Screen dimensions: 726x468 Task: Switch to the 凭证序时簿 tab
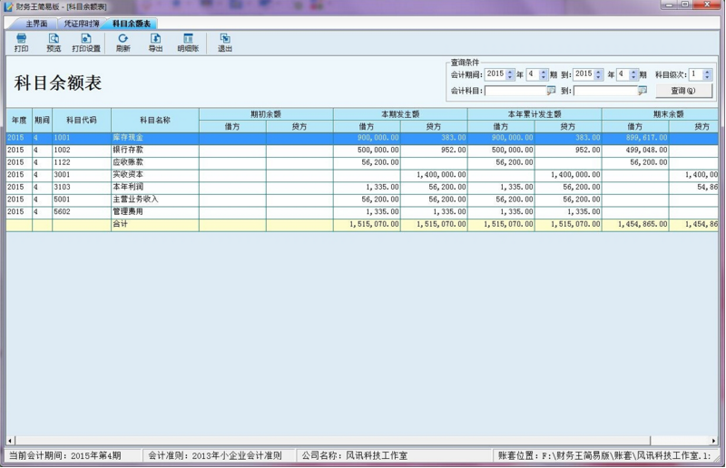coord(82,24)
